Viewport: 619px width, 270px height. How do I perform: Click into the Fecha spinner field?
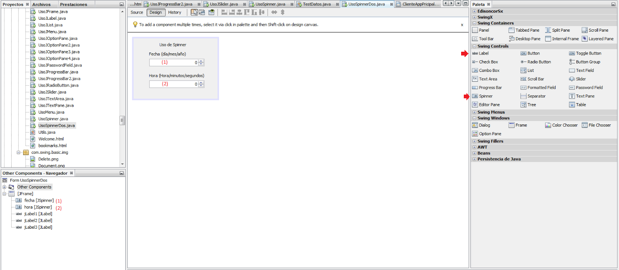[x=174, y=62]
